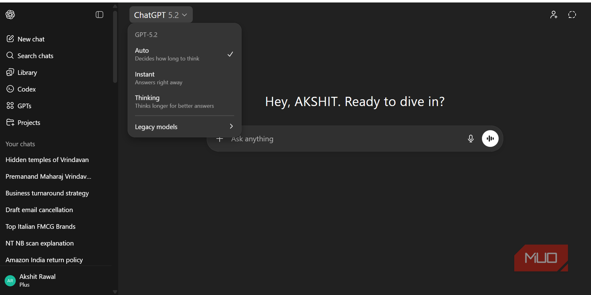The height and width of the screenshot is (295, 591).
Task: Select the Auto model mode
Action: [184, 54]
